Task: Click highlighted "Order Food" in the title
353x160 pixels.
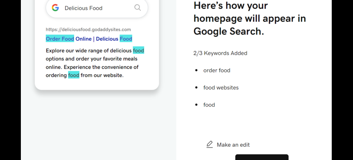Action: pos(60,39)
